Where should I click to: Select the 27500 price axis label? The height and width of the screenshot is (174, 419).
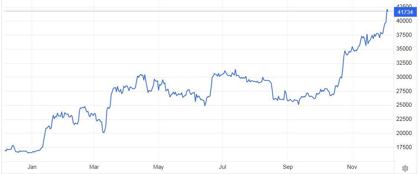click(x=404, y=91)
